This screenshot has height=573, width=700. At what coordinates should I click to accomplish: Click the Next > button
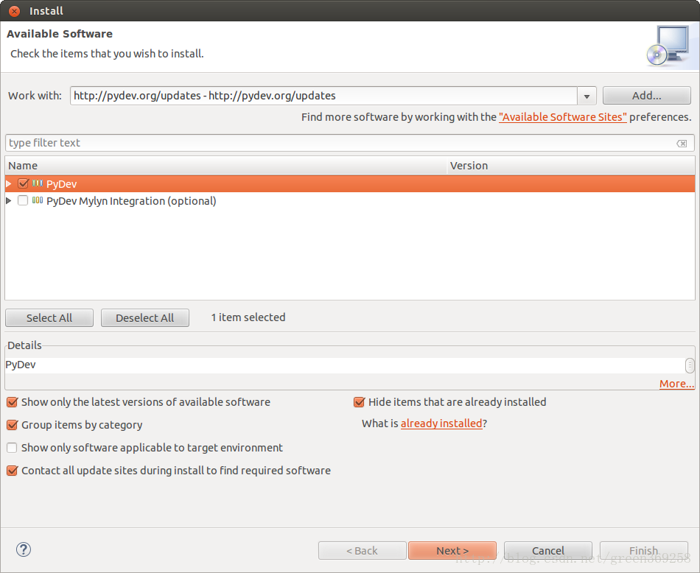(452, 551)
